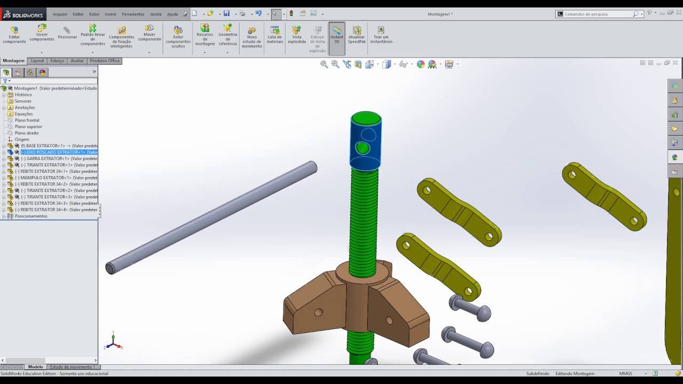Click Edit Appearance color sphere icon
This screenshot has width=683, height=384.
(x=420, y=64)
